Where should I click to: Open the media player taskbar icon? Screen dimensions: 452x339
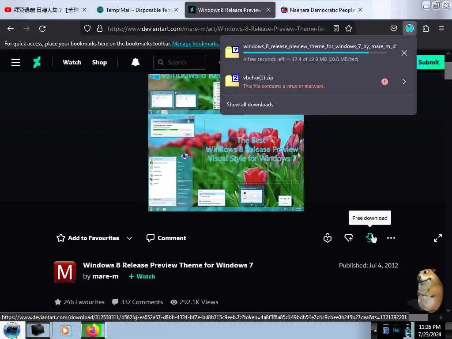(65, 330)
